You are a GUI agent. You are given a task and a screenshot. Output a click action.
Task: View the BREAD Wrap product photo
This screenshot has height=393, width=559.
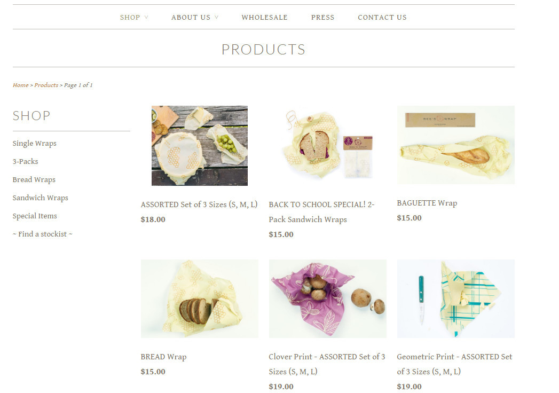pos(200,299)
